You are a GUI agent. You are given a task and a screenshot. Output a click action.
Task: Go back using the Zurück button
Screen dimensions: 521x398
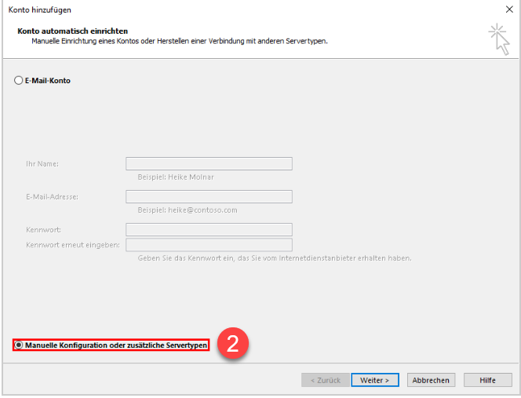coord(325,380)
